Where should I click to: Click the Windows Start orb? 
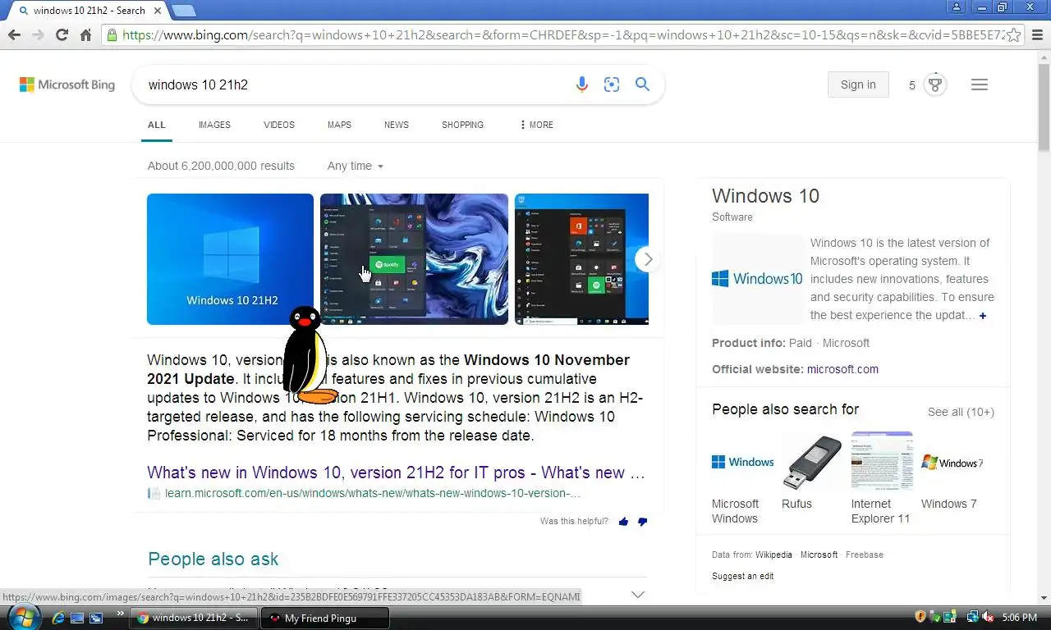22,617
